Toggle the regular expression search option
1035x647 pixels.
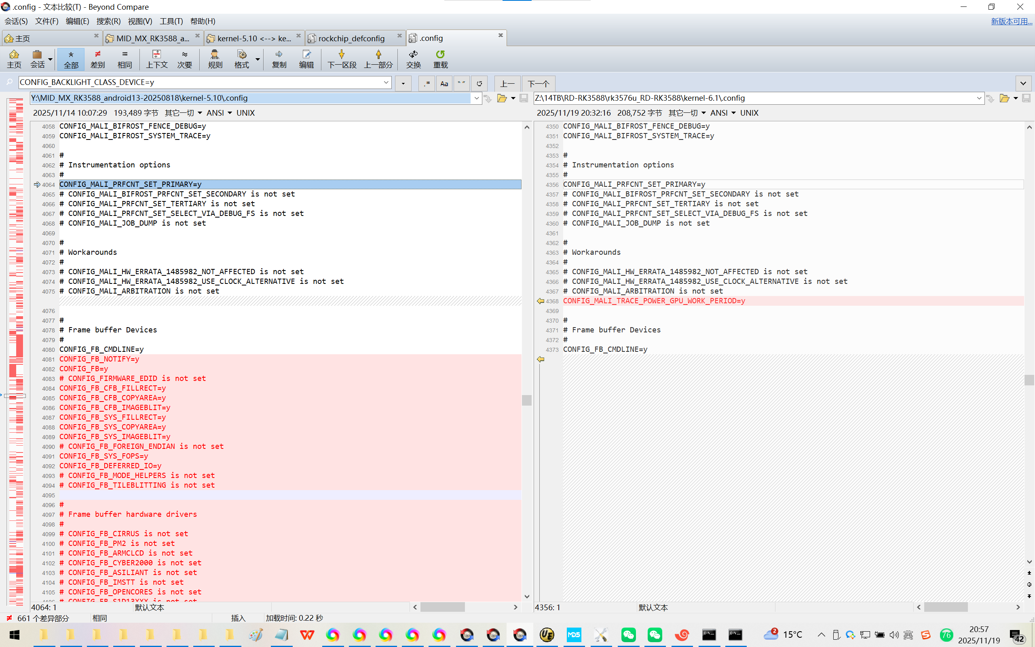427,83
